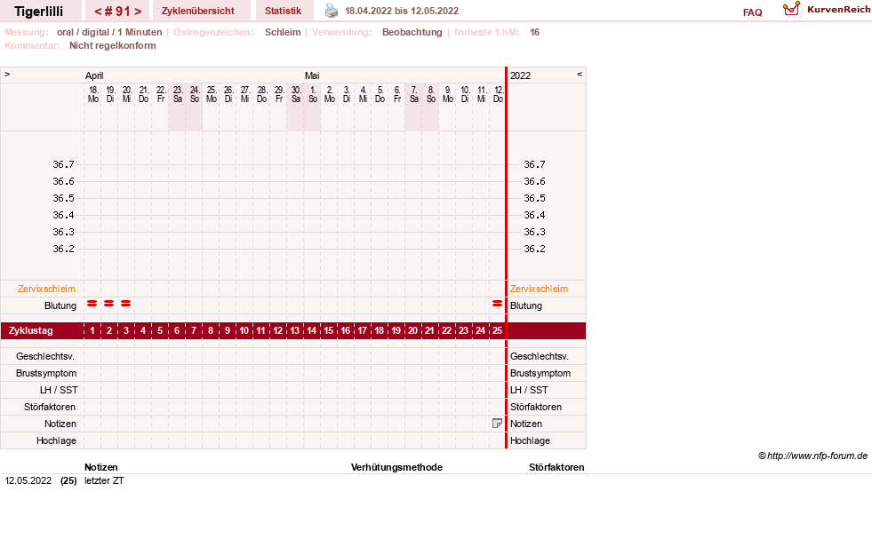Click measurement value 'oral / digital / 1 Minuten'
The width and height of the screenshot is (872, 555).
click(109, 32)
